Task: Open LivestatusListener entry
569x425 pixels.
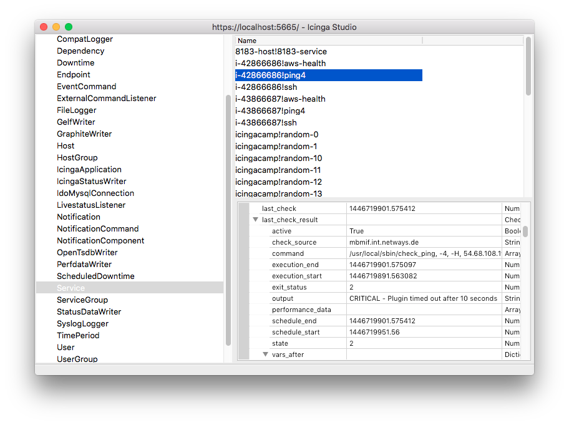Action: click(91, 205)
